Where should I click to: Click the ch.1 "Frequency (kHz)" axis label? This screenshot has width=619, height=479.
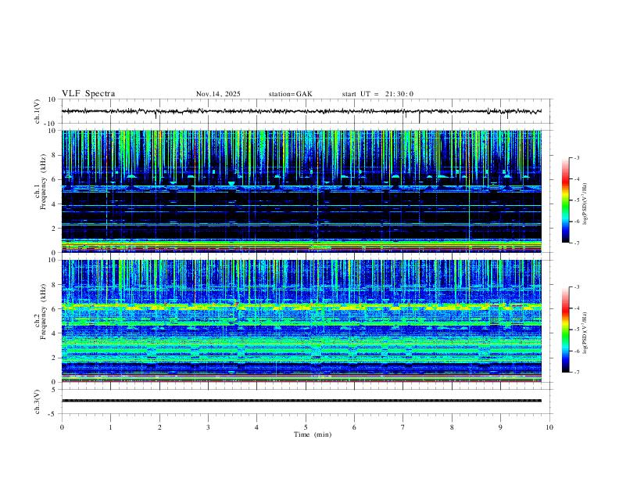(x=43, y=181)
